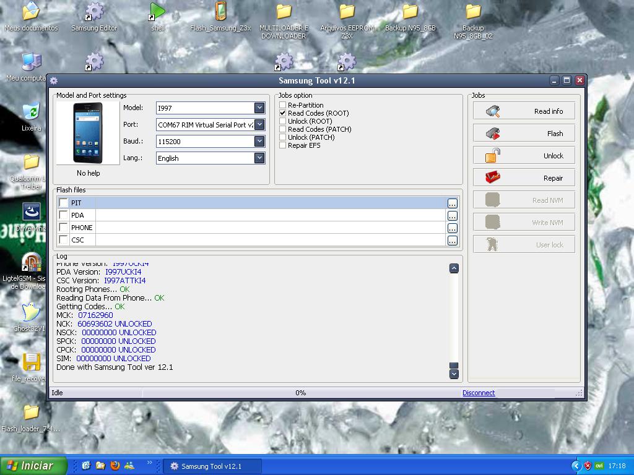Viewport: 634px width, 475px height.
Task: Click the Read info button
Action: pos(524,111)
